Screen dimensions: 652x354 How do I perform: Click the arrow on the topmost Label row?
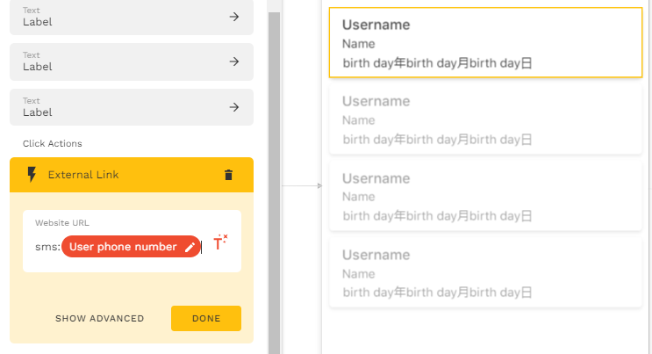tap(234, 17)
